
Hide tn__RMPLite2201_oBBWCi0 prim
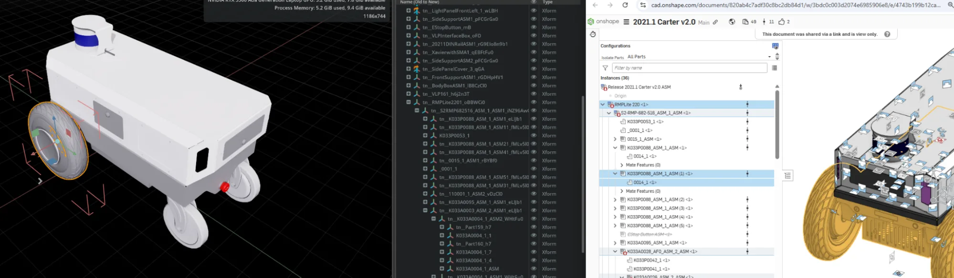click(534, 102)
